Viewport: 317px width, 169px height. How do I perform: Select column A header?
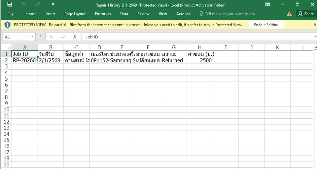pos(25,47)
